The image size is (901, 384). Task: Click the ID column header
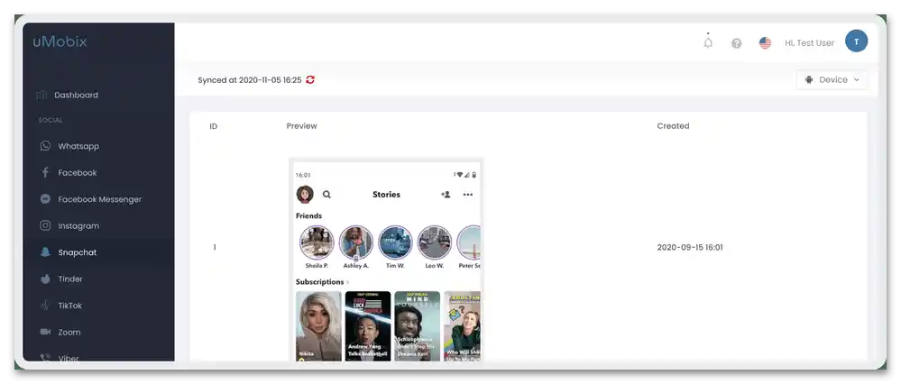pyautogui.click(x=213, y=126)
